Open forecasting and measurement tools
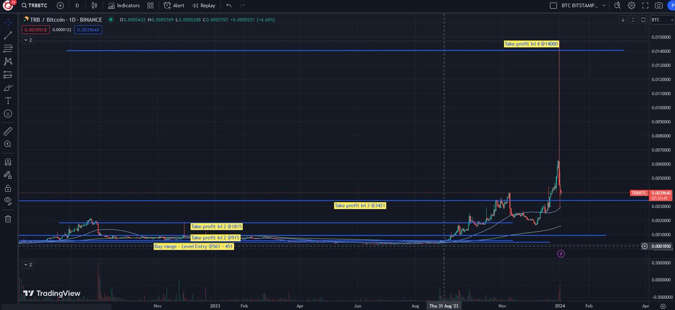 pos(8,75)
